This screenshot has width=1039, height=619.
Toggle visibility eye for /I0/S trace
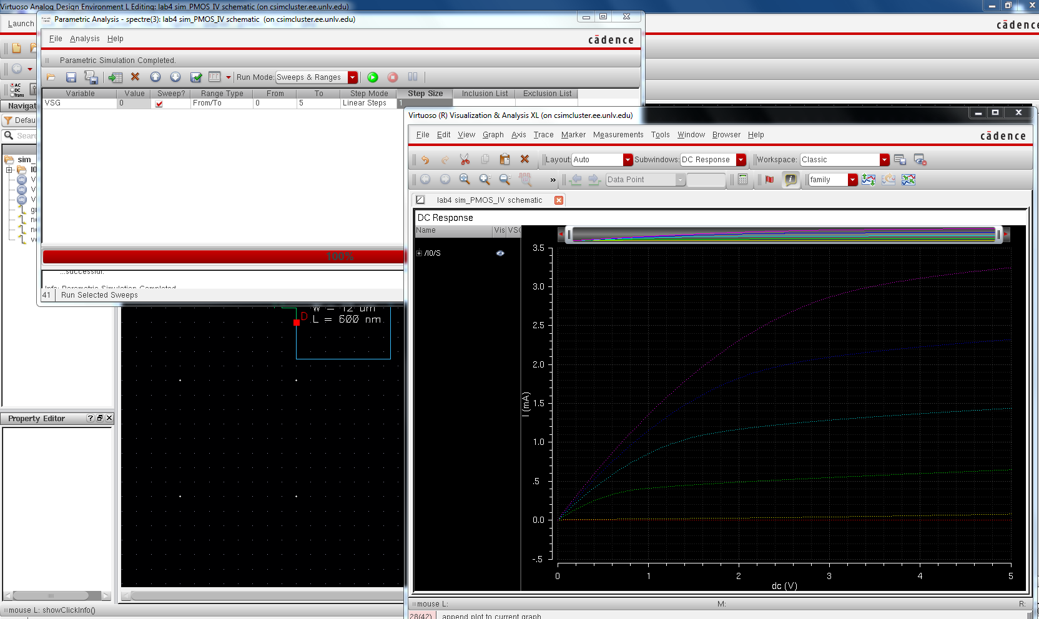[500, 253]
